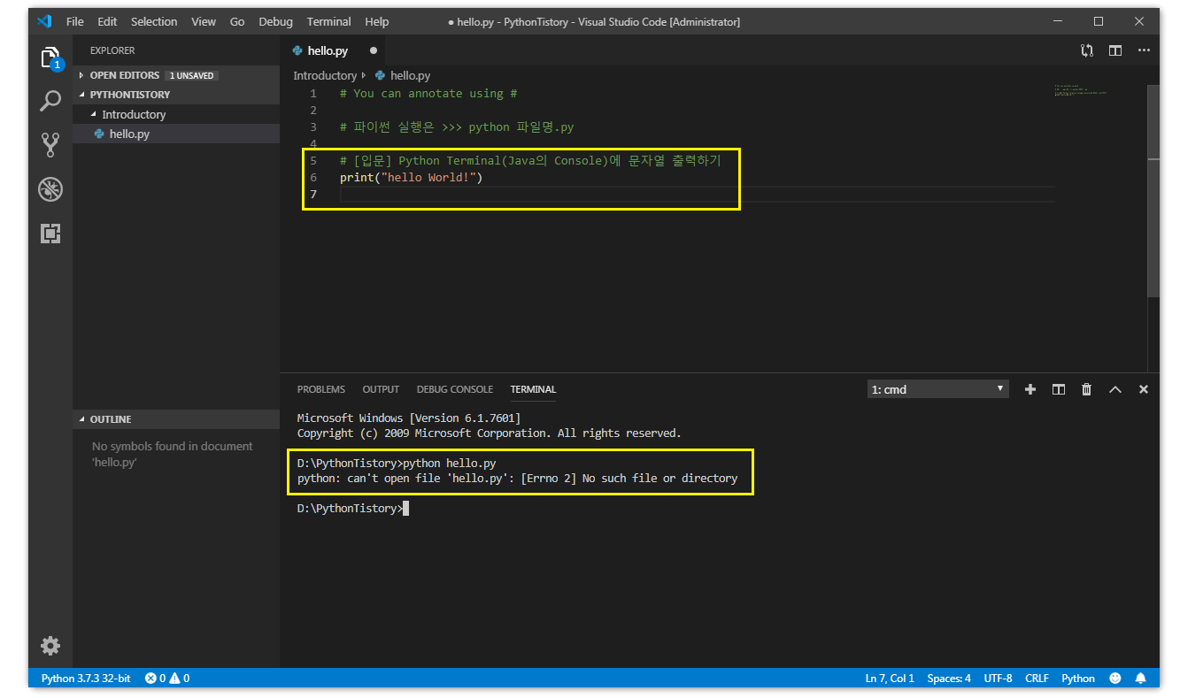1180x698 pixels.
Task: Open the Help menu
Action: (377, 21)
